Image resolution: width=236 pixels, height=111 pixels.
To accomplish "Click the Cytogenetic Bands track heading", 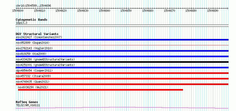I will [x=32, y=20].
